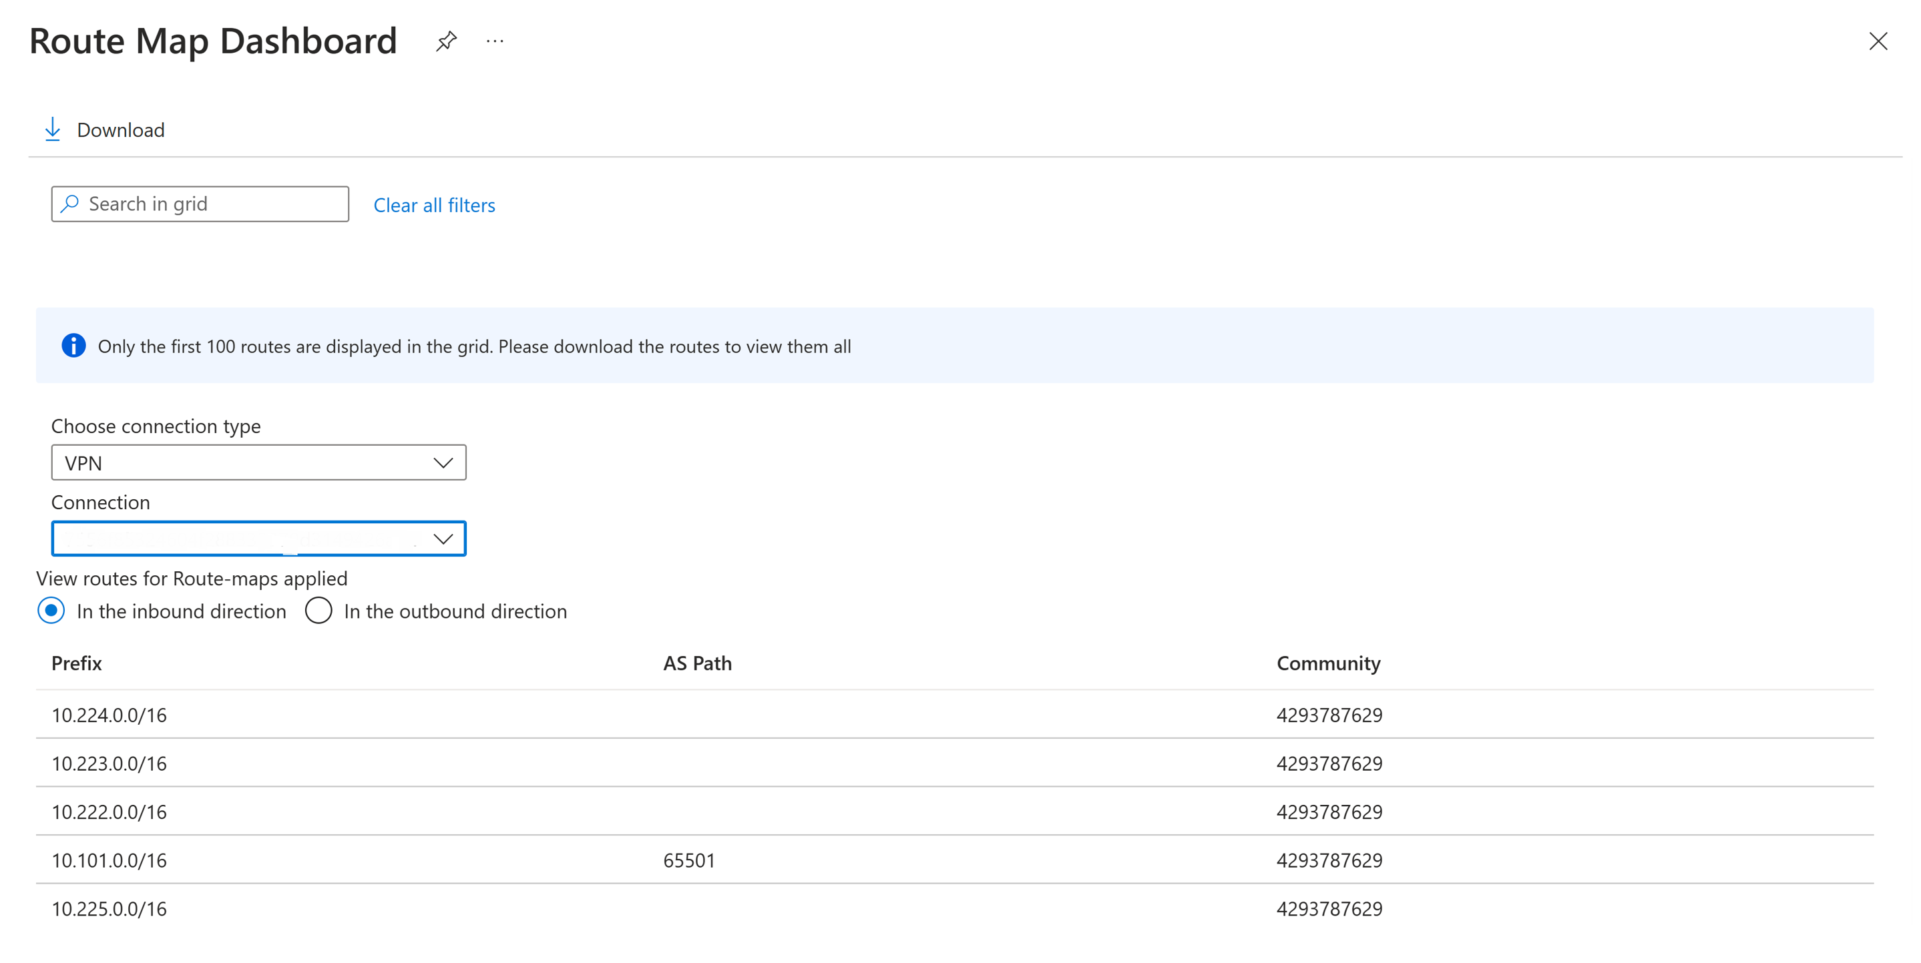1921x963 pixels.
Task: Click AS Path value 65501
Action: click(x=689, y=860)
